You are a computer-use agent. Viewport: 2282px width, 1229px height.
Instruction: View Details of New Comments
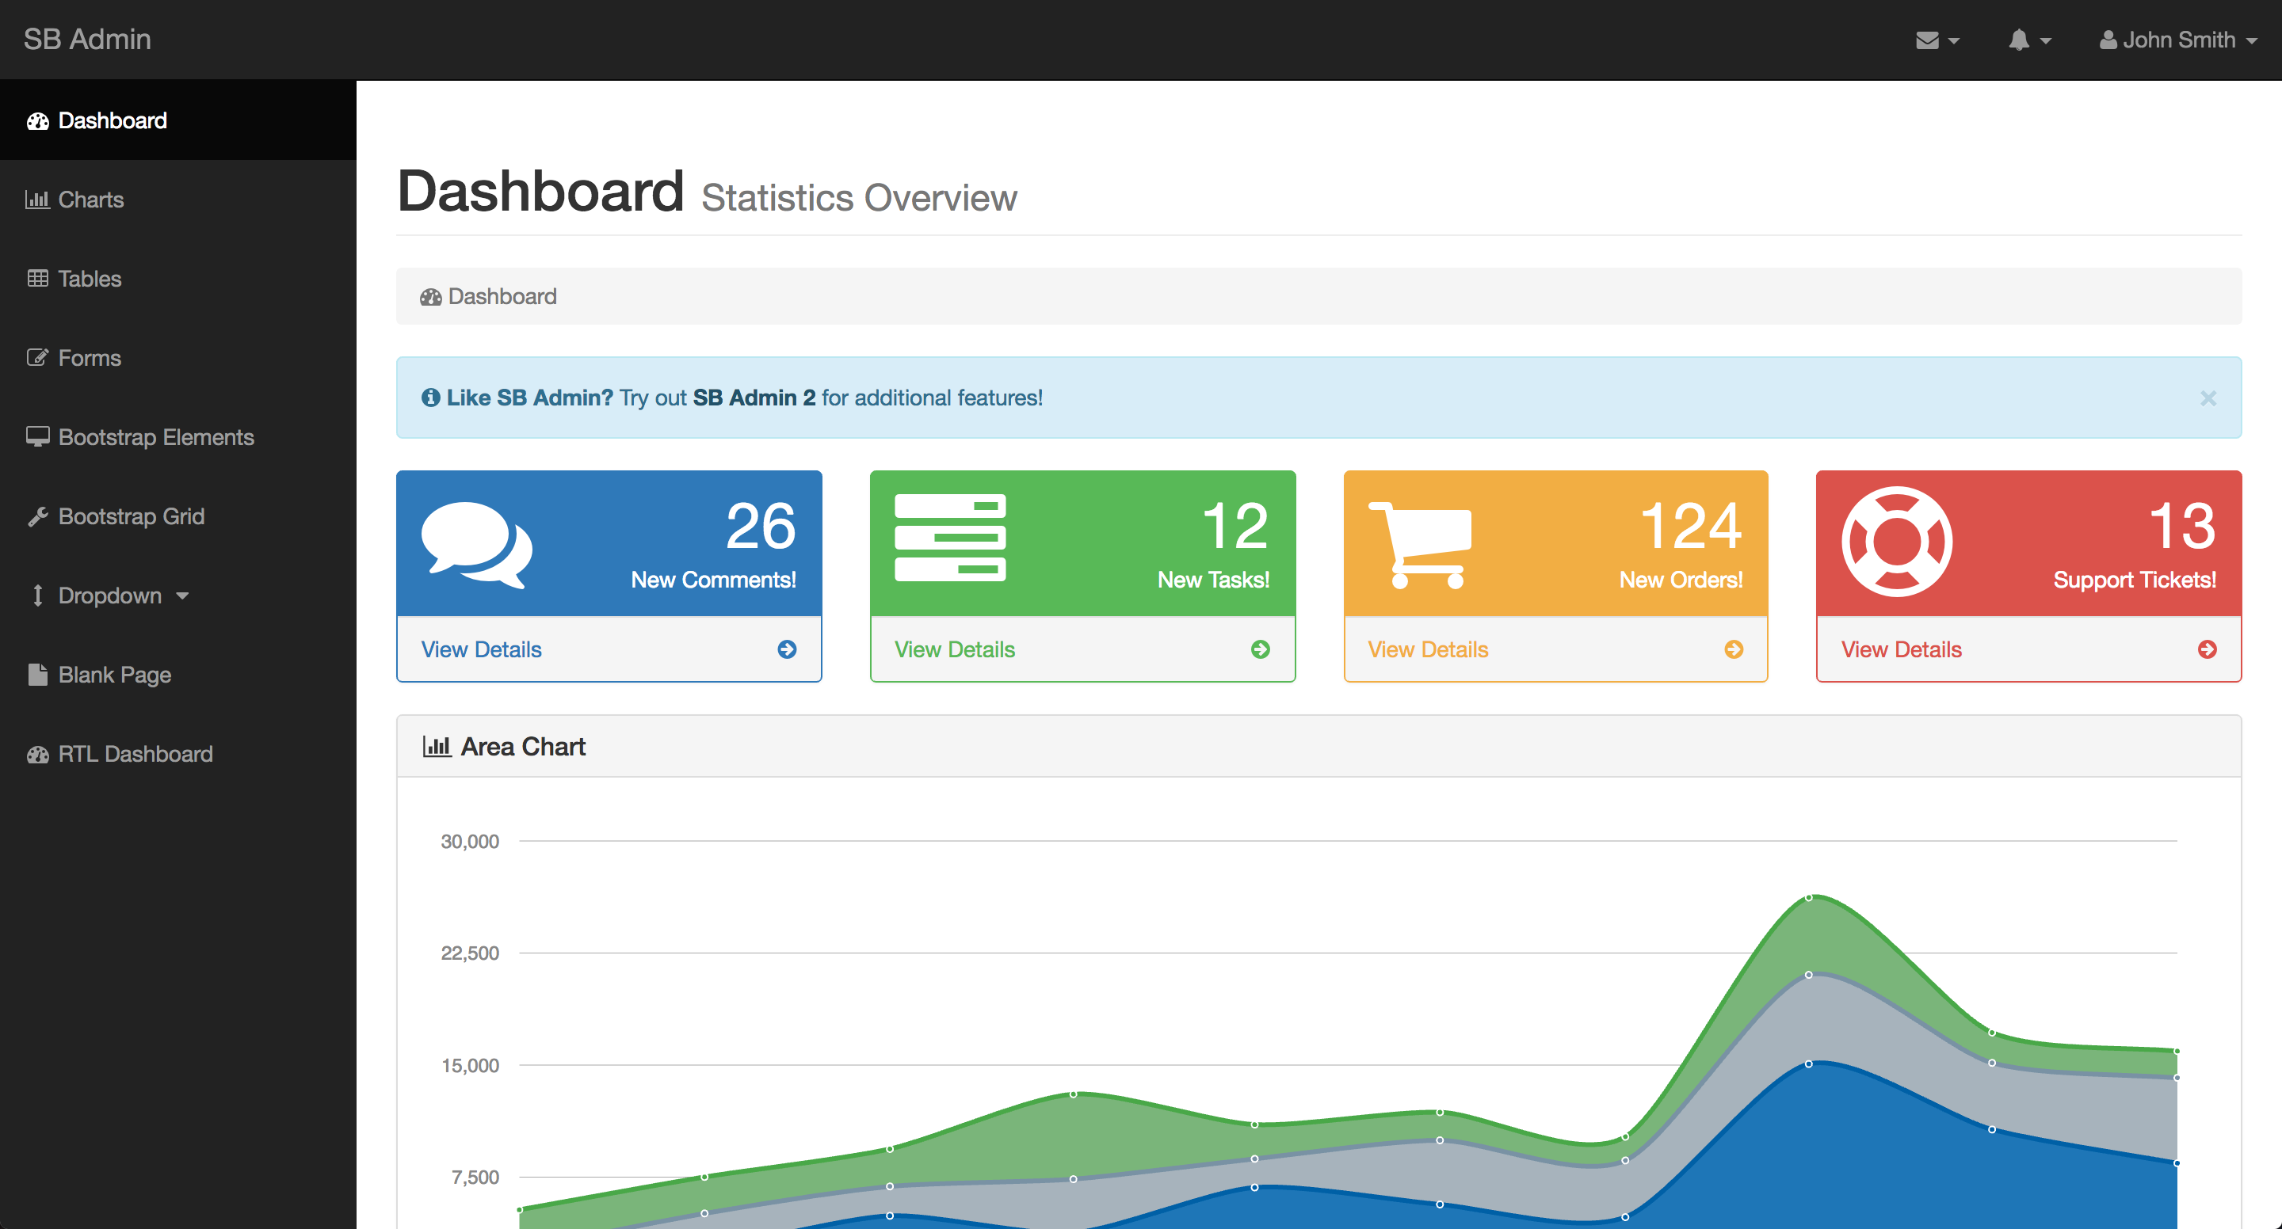609,649
